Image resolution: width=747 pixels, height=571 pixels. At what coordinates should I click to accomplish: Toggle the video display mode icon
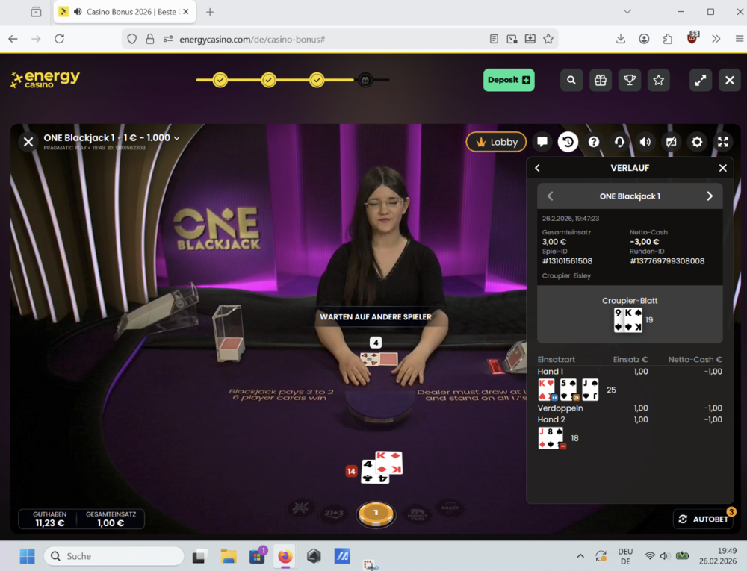coord(671,142)
